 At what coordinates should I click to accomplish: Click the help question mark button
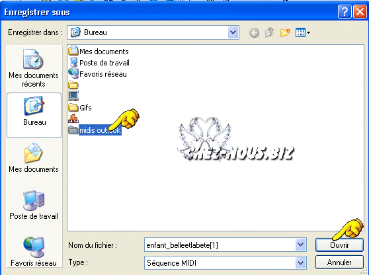[345, 11]
